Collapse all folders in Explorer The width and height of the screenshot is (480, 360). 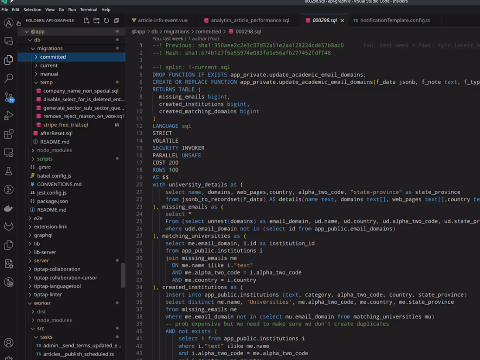click(116, 20)
